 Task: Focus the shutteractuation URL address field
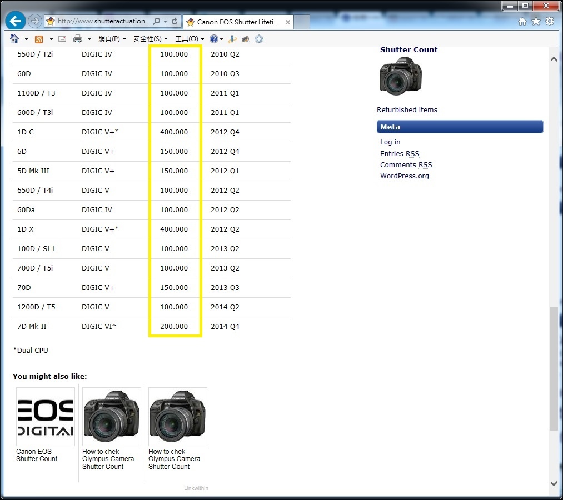coord(103,21)
